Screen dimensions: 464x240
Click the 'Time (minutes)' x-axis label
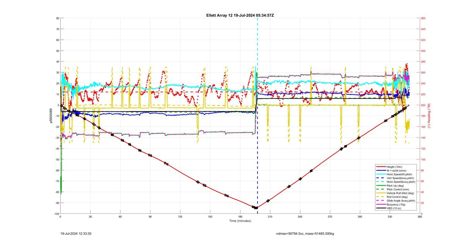[x=240, y=221]
